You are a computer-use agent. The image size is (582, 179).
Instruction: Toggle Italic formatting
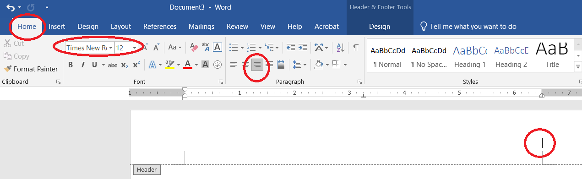[83, 65]
